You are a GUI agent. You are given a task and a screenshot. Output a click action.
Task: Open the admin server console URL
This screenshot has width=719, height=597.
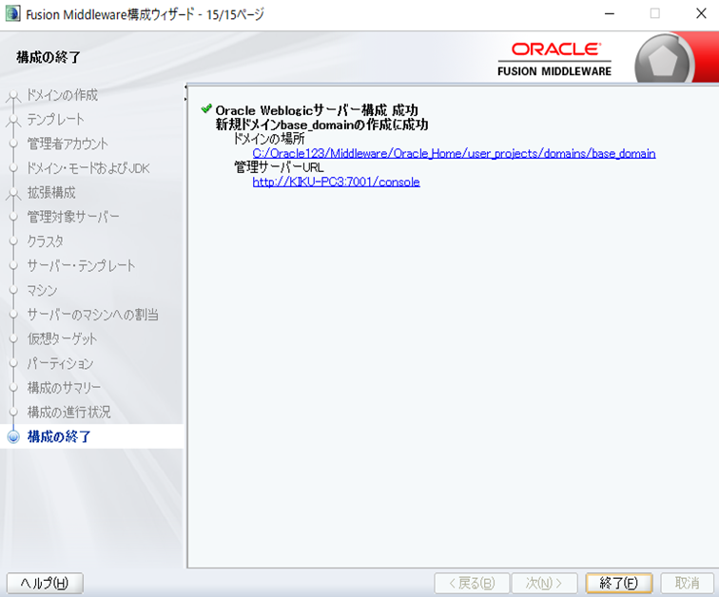pos(336,182)
